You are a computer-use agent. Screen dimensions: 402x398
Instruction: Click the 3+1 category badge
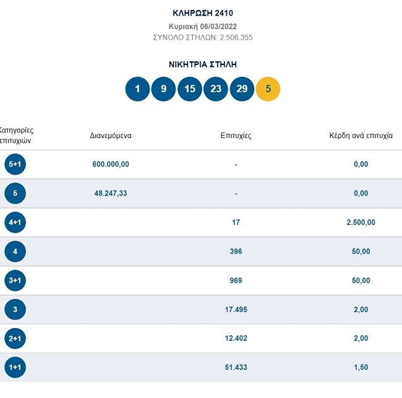point(15,280)
